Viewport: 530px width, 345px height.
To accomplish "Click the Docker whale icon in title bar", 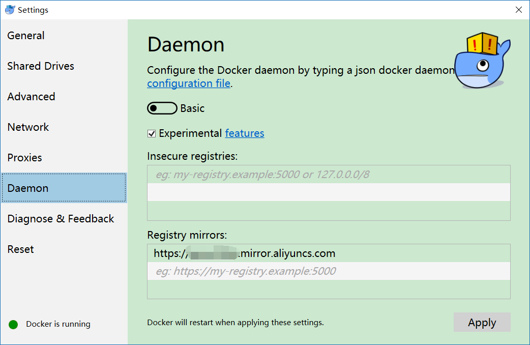I will [10, 10].
